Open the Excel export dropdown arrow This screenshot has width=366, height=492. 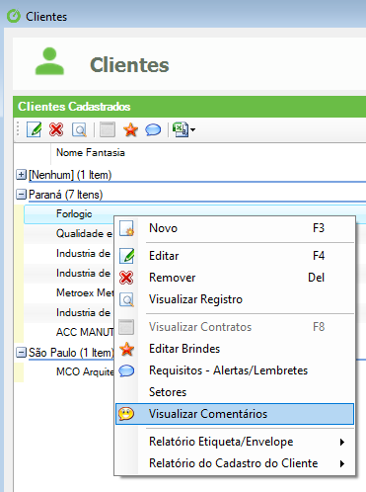pos(192,129)
